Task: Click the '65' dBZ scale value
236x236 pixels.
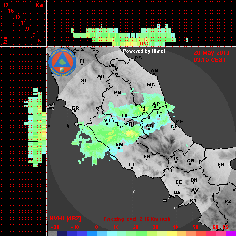Action: point(225,227)
